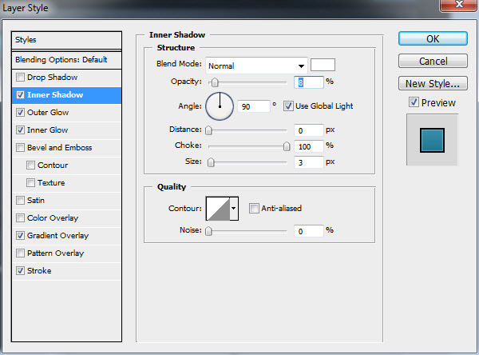Viewport: 479px width, 355px height.
Task: Click the contour curve thumbnail
Action: pos(218,209)
